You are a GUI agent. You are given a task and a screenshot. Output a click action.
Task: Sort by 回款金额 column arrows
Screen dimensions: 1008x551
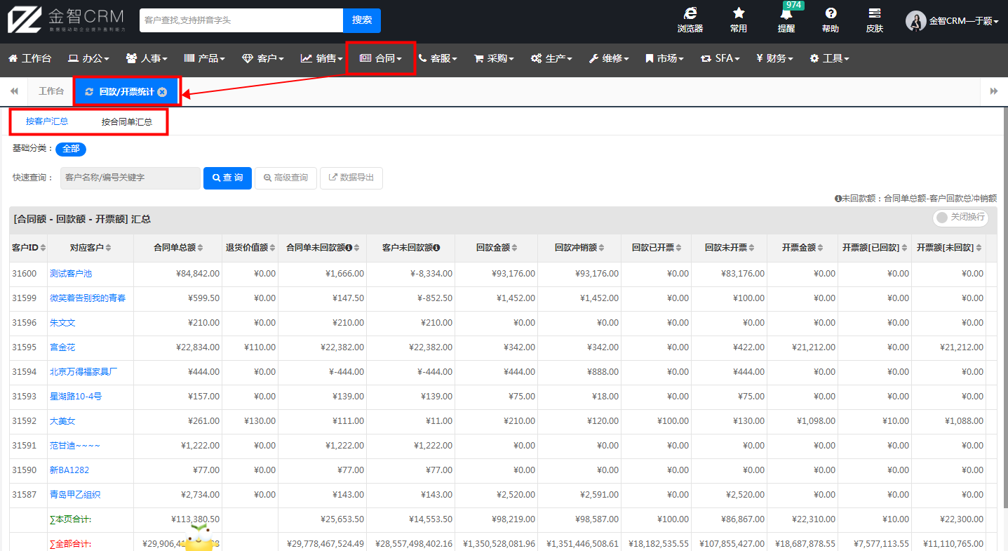click(516, 247)
